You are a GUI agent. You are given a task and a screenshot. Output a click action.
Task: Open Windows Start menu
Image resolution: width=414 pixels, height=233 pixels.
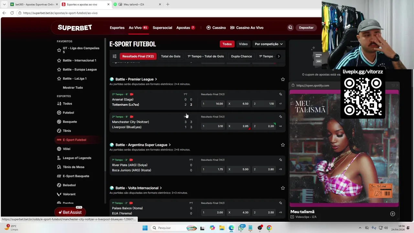point(145,228)
